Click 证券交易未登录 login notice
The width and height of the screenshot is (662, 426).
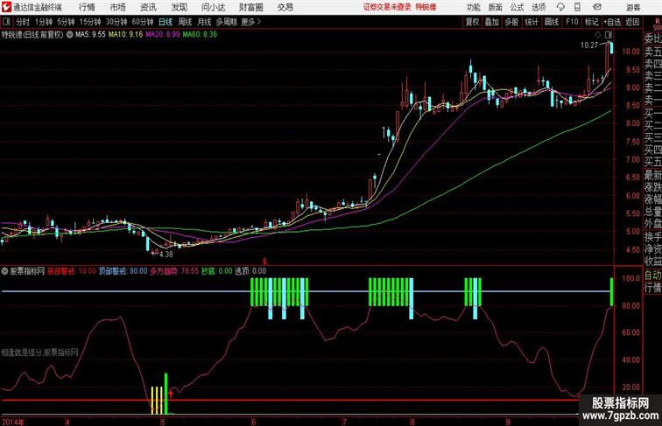387,7
